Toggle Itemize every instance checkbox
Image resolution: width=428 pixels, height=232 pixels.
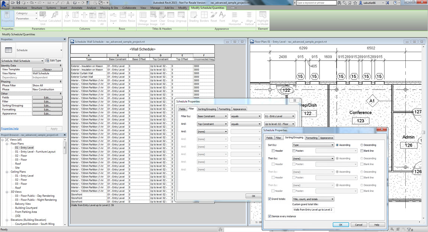pyautogui.click(x=269, y=216)
